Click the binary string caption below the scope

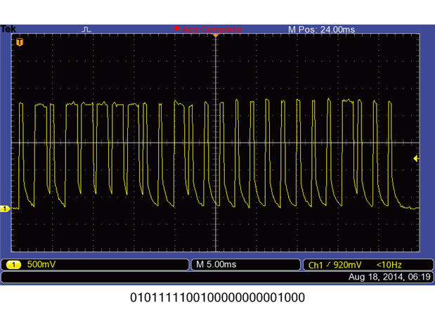coord(218,298)
